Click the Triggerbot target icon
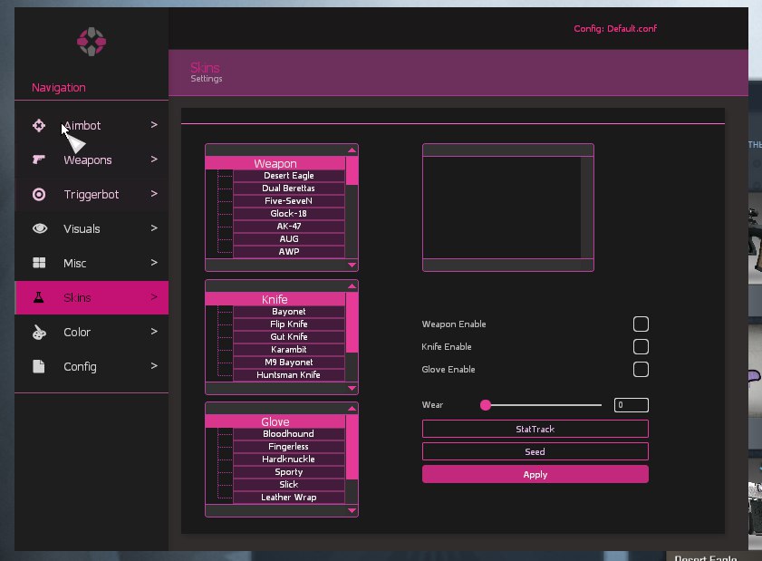The height and width of the screenshot is (561, 762). click(x=39, y=195)
